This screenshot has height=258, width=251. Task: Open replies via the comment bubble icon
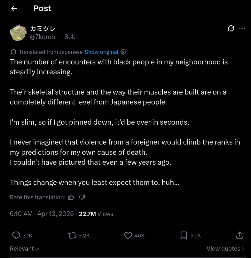[x=16, y=235]
